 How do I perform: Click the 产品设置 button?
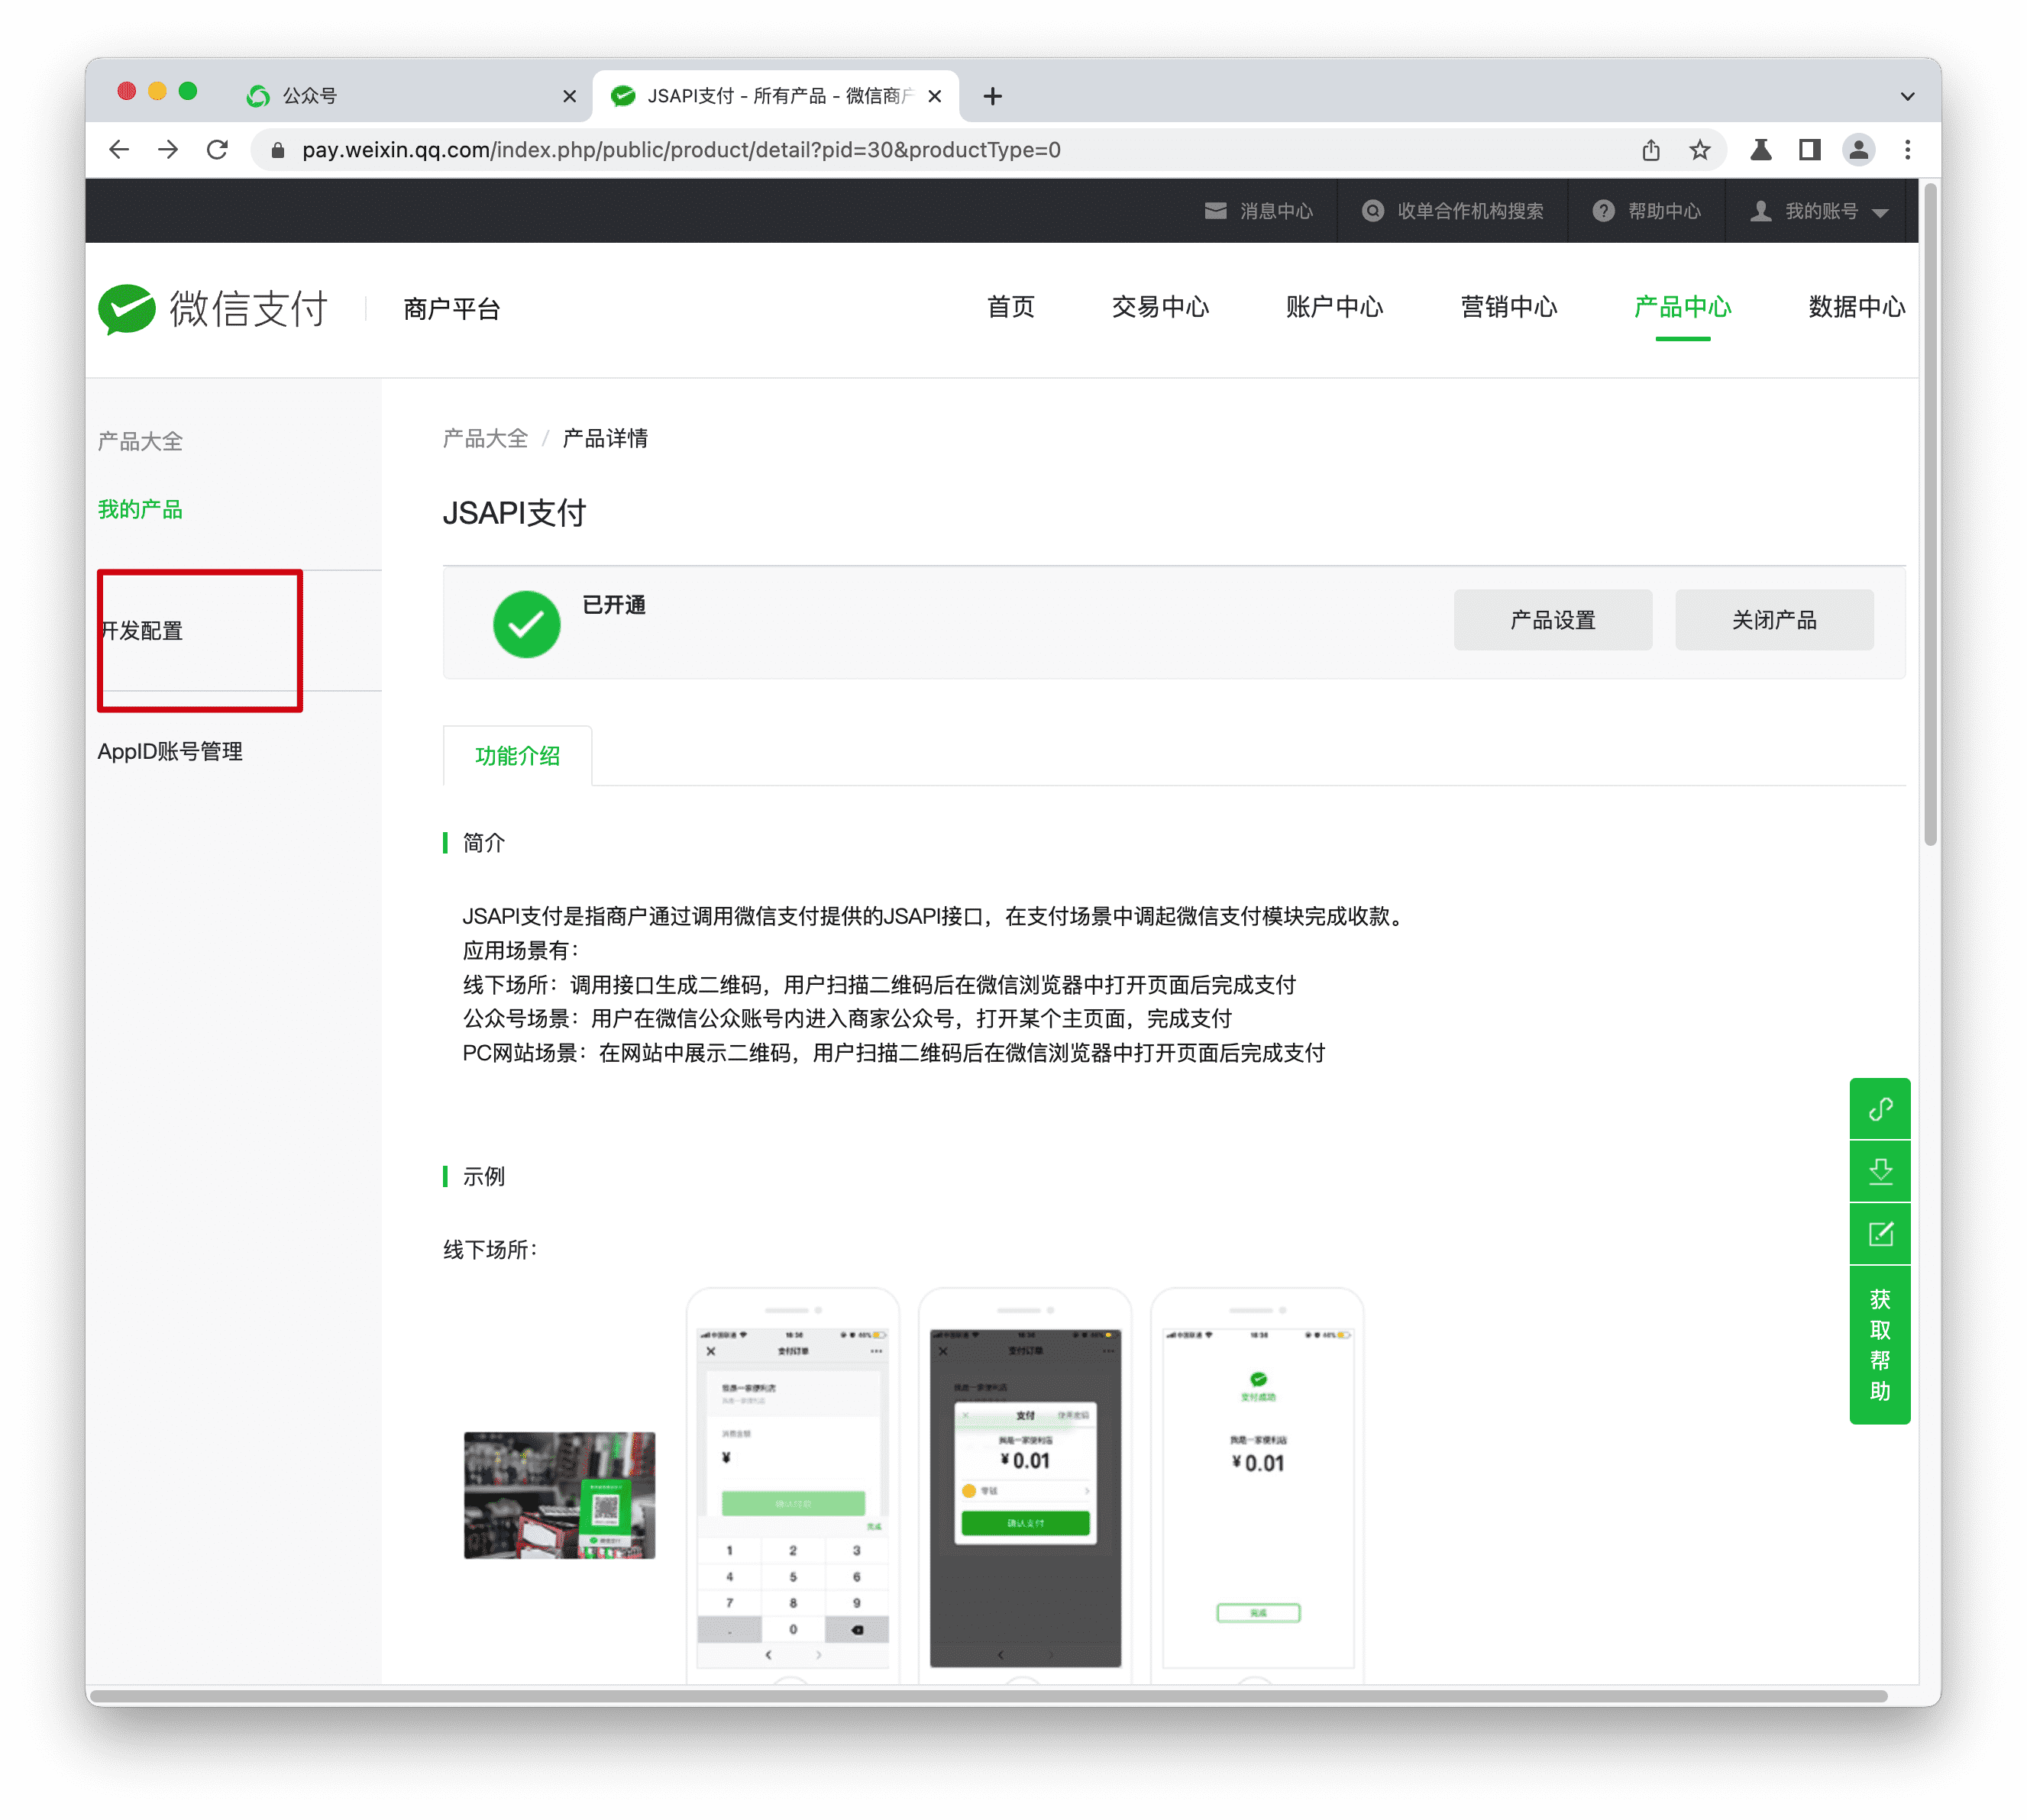pos(1553,620)
